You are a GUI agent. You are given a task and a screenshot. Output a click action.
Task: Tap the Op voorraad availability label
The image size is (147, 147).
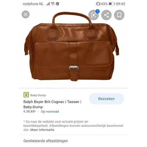50,111
